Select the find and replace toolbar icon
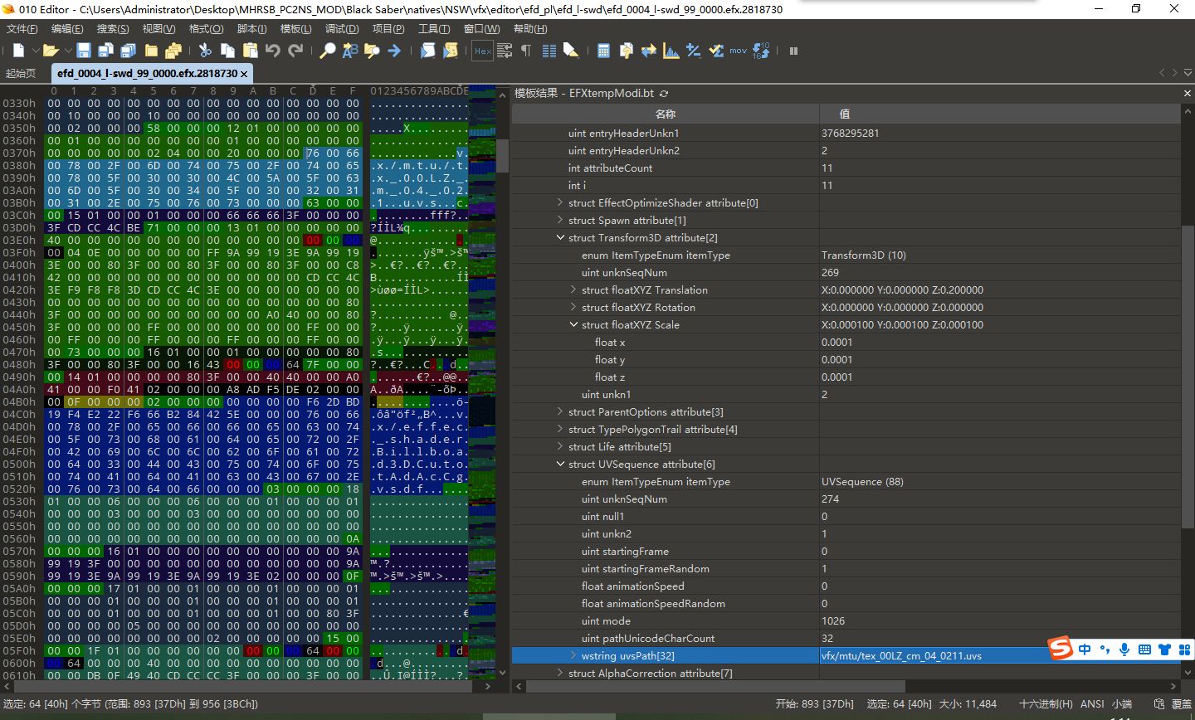This screenshot has height=720, width=1195. (x=350, y=50)
